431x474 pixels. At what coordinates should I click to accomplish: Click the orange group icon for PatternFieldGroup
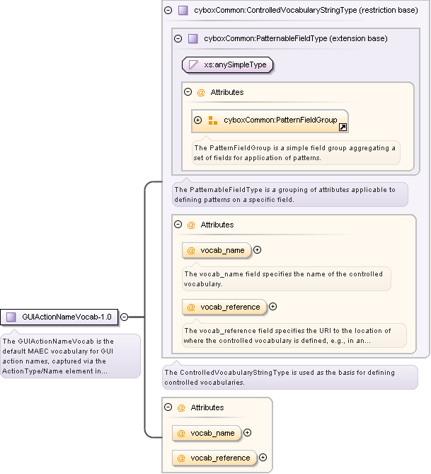pos(213,120)
